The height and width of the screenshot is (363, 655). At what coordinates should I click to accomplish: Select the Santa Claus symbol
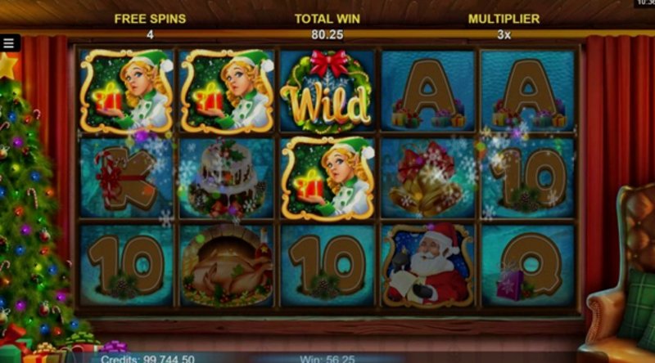point(427,266)
